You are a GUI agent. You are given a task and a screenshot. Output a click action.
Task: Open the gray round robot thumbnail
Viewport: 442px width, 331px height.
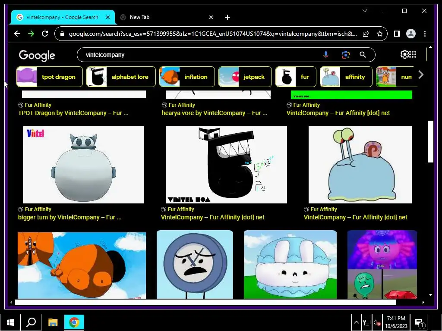tap(83, 164)
